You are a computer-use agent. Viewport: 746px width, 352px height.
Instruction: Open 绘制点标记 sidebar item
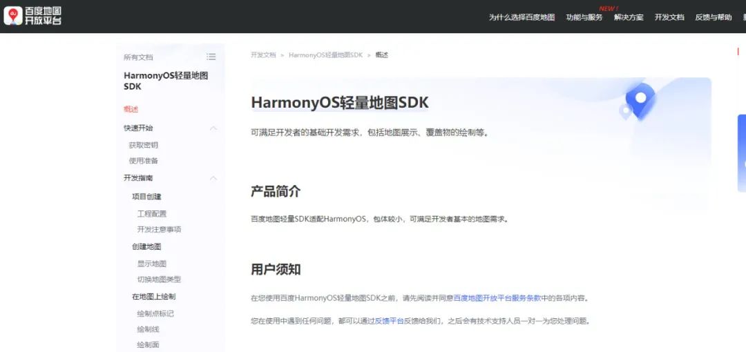[155, 314]
